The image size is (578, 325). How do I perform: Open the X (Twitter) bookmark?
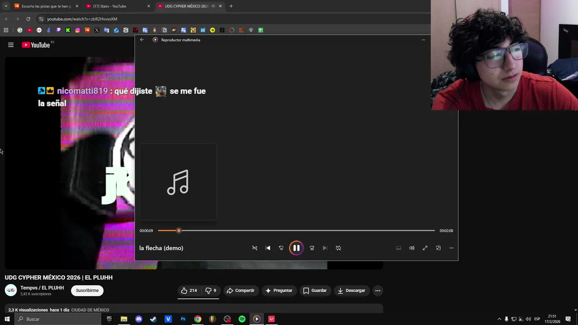[97, 30]
